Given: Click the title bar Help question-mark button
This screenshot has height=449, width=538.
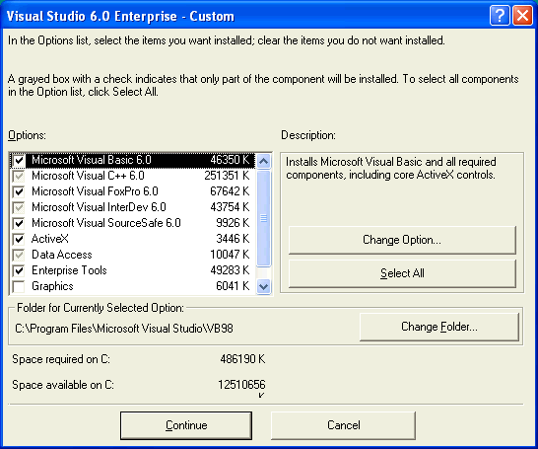Looking at the screenshot, I should tap(500, 16).
